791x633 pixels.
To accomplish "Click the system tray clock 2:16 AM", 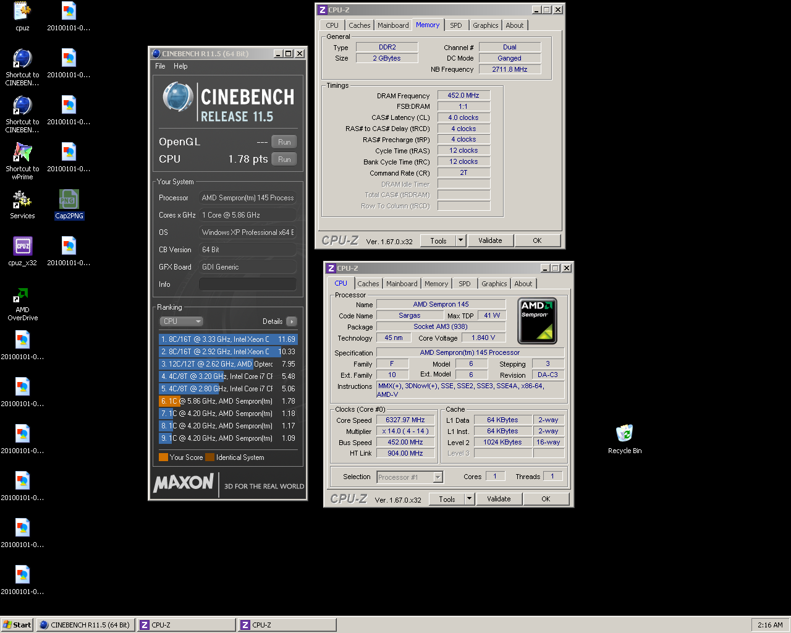I will pos(770,625).
